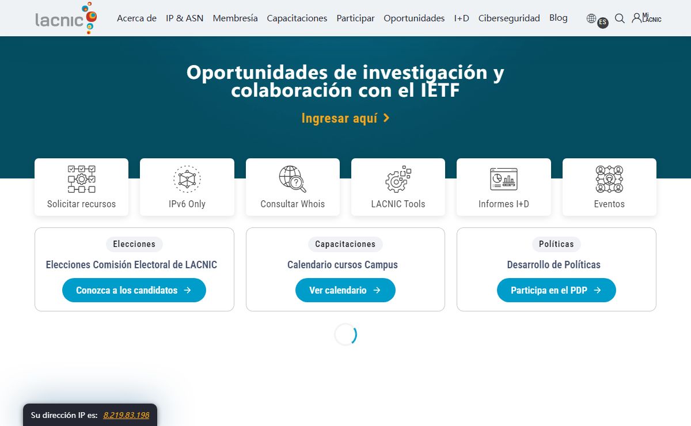Open the Acerca de menu

coord(136,18)
